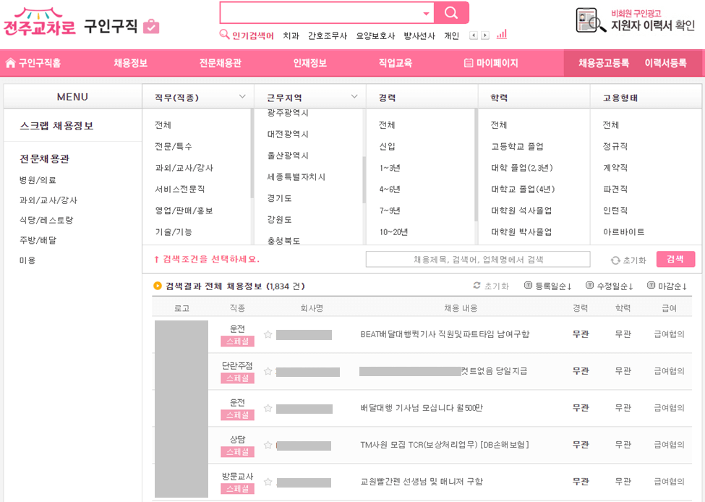Expand the 근무지역 filter dropdown
The width and height of the screenshot is (705, 502).
pos(354,96)
